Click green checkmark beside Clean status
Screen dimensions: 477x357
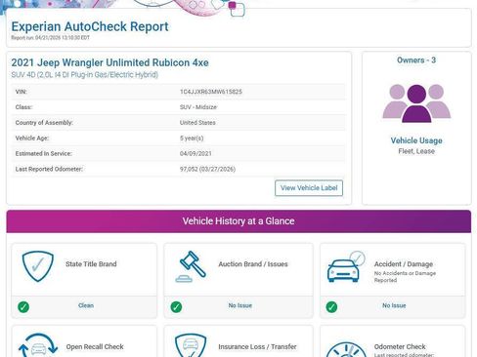[23, 306]
